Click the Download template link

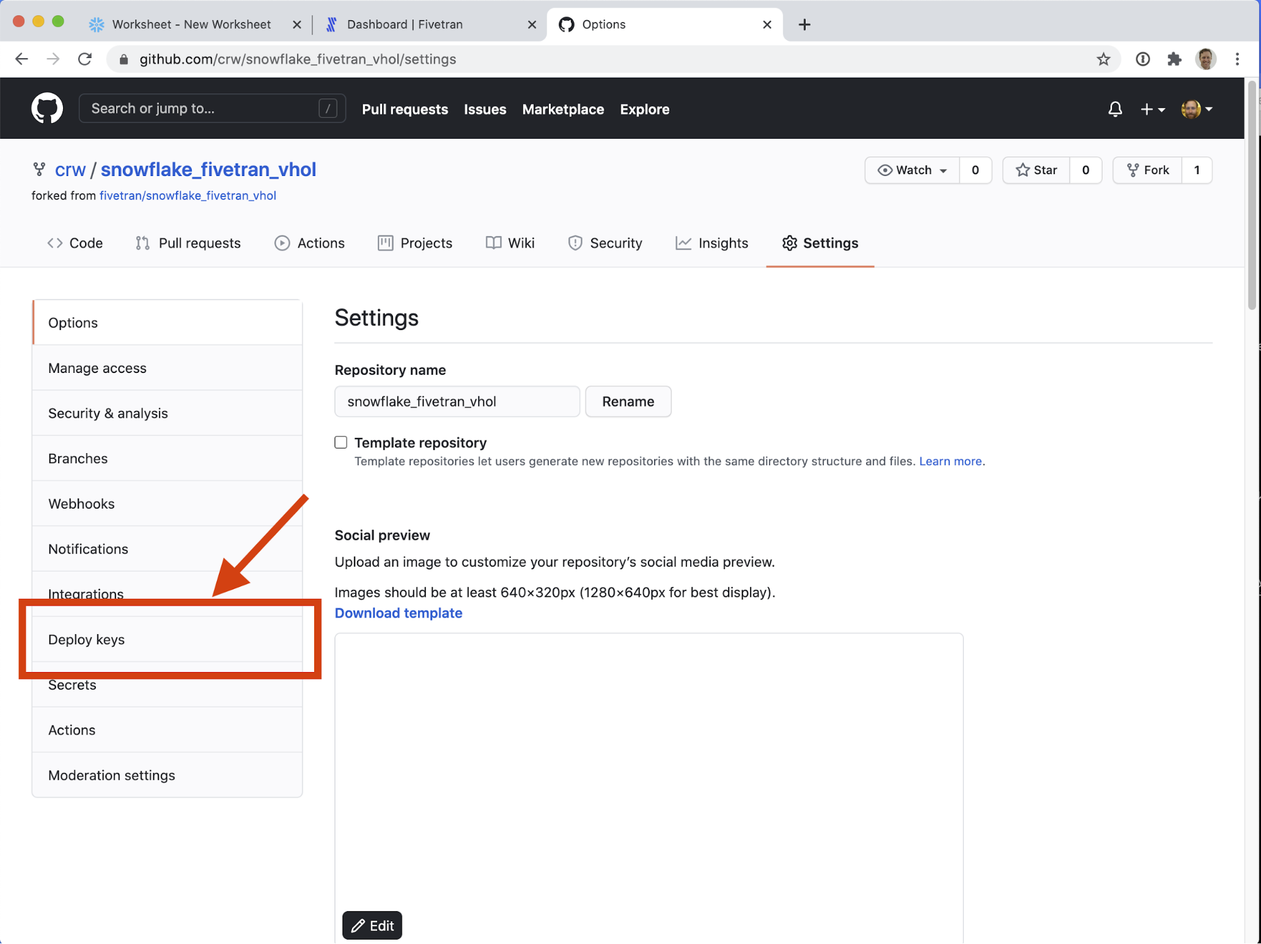pyautogui.click(x=398, y=613)
